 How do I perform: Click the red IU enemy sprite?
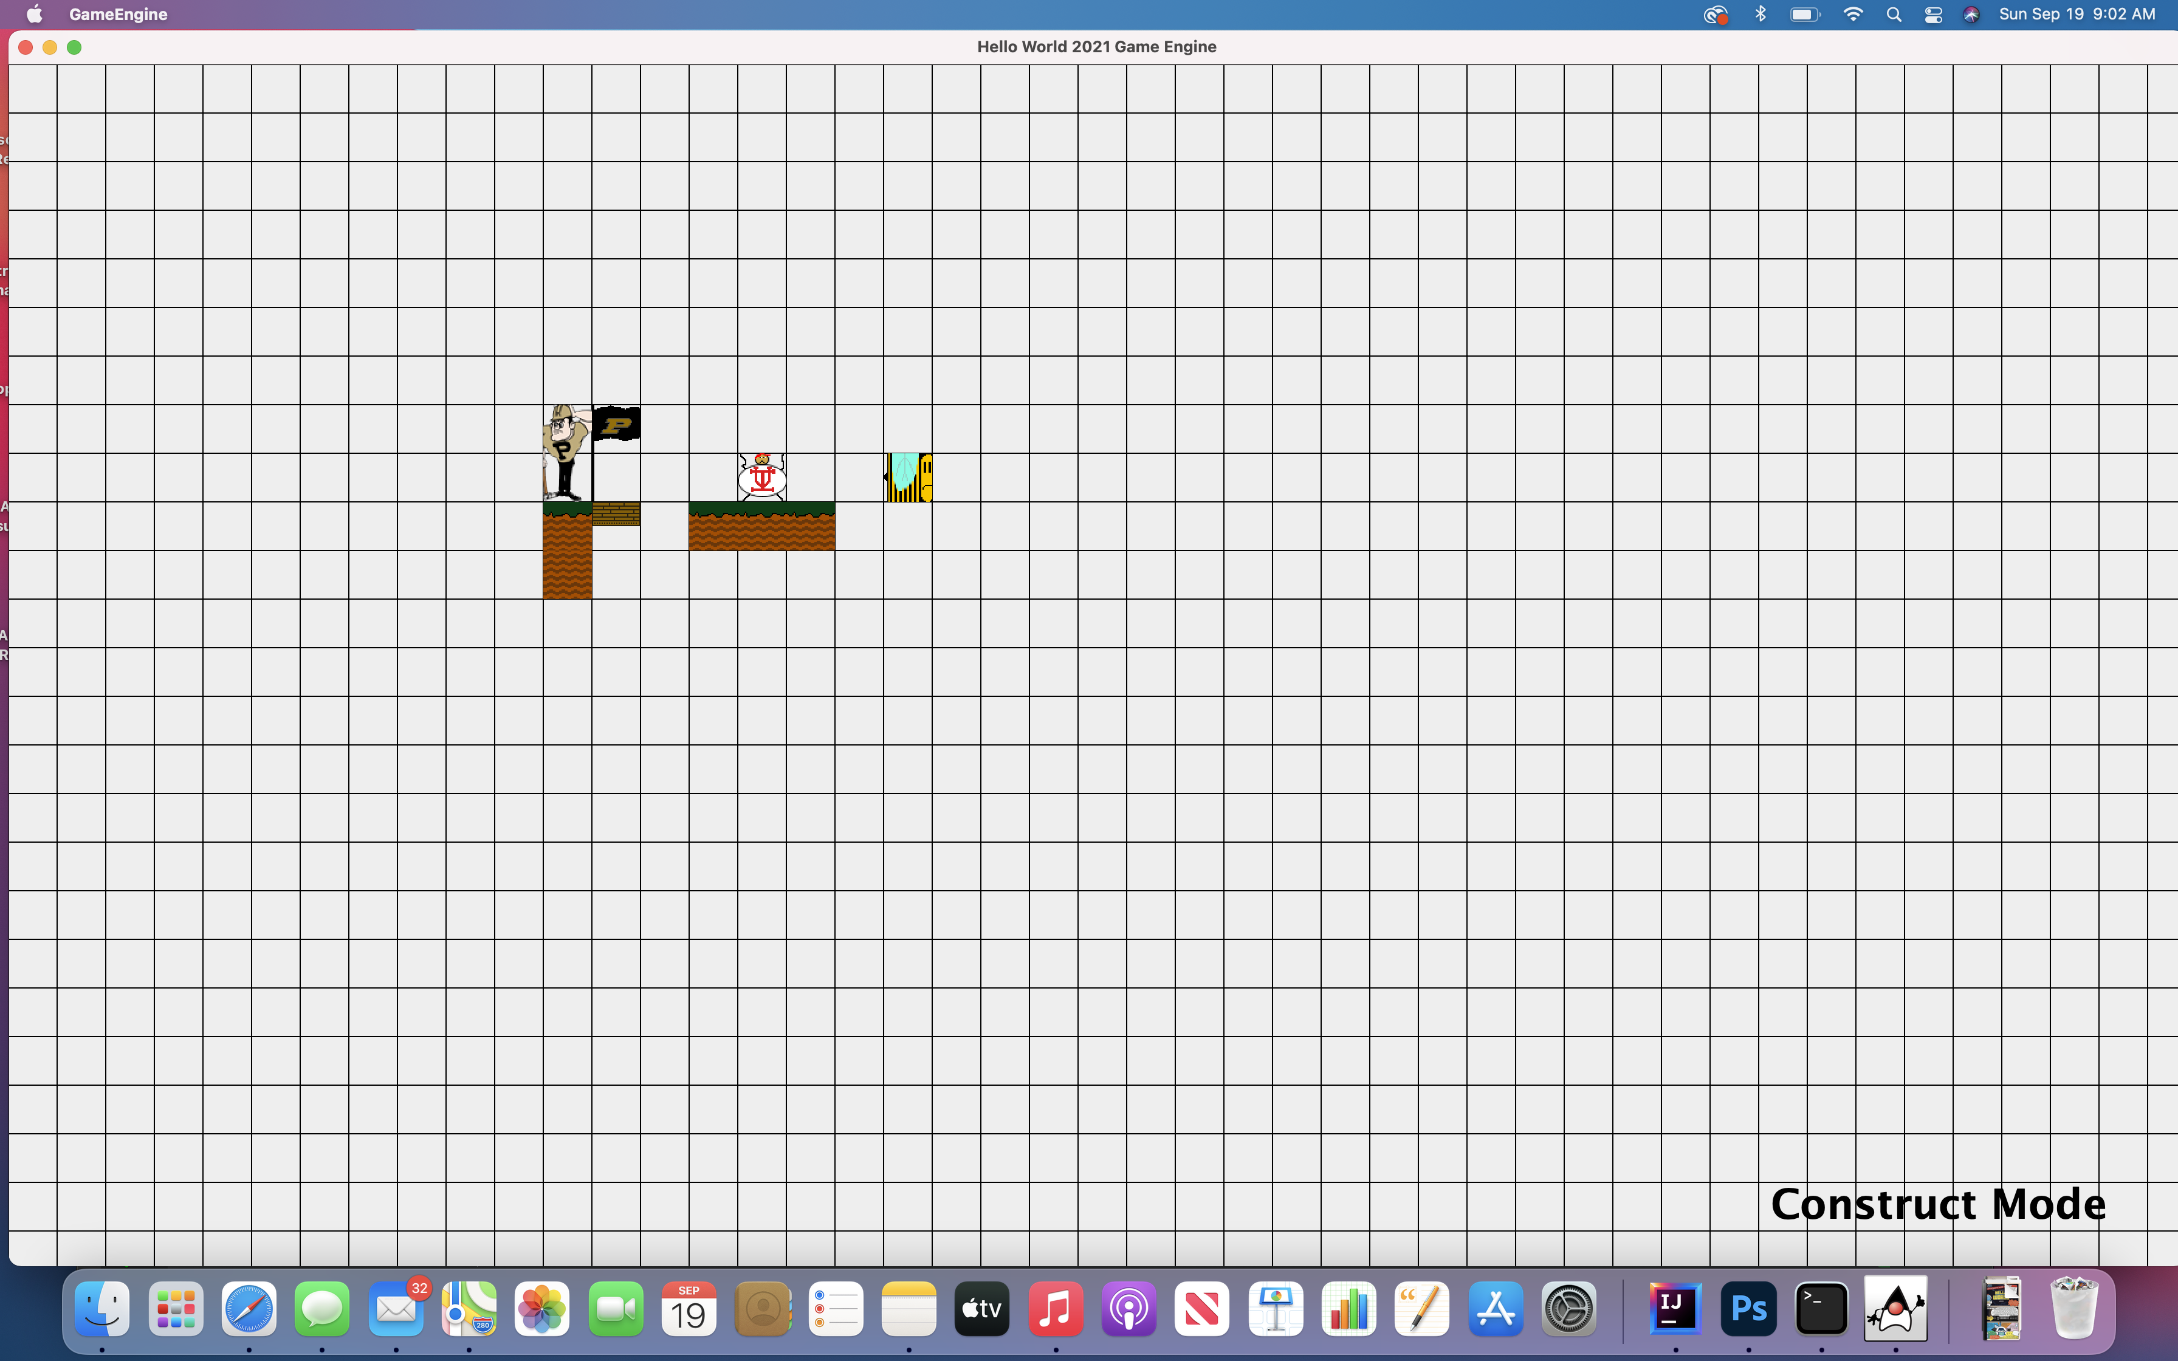[x=761, y=477]
